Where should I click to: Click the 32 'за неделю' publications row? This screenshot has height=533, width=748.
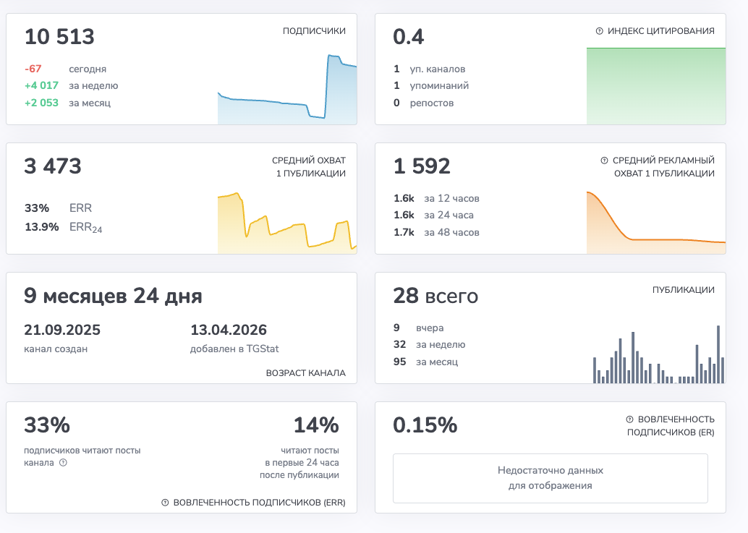coord(429,344)
